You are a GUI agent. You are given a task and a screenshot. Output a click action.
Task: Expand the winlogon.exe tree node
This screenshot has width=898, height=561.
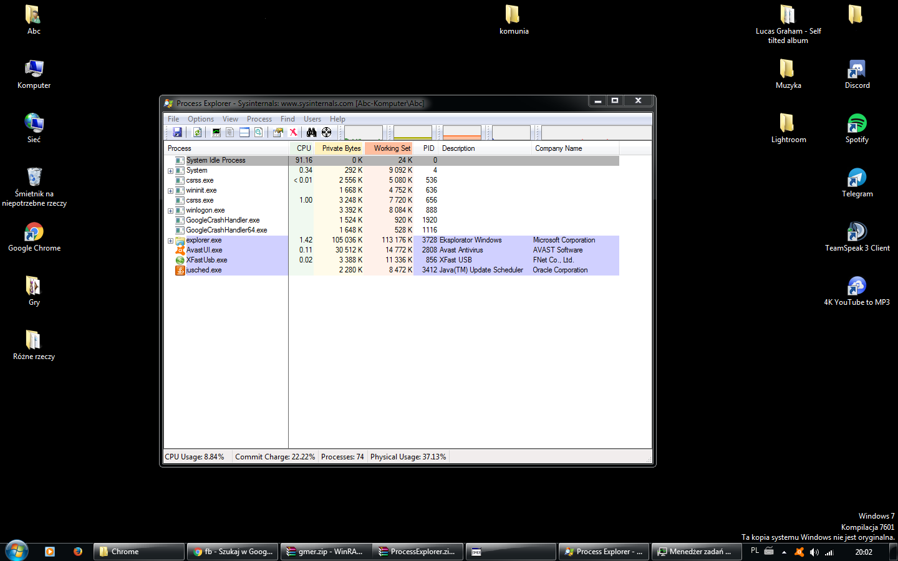point(170,211)
